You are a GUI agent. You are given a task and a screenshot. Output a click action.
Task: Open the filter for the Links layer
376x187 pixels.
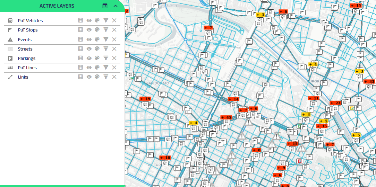pos(106,77)
